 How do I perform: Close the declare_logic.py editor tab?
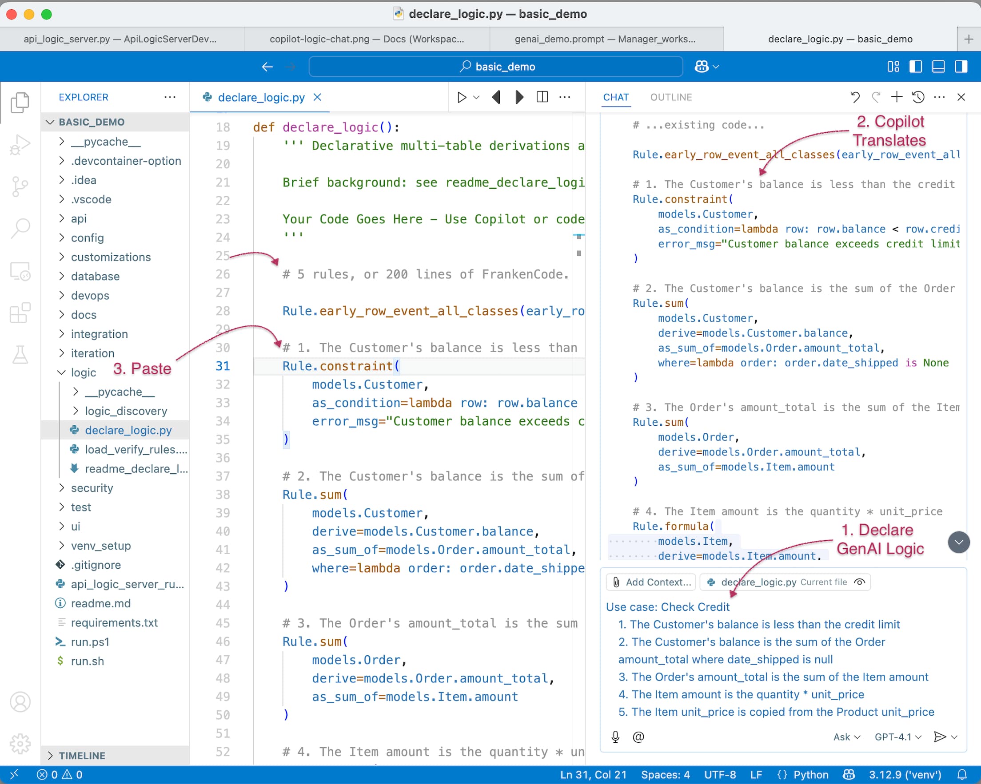[x=318, y=97]
